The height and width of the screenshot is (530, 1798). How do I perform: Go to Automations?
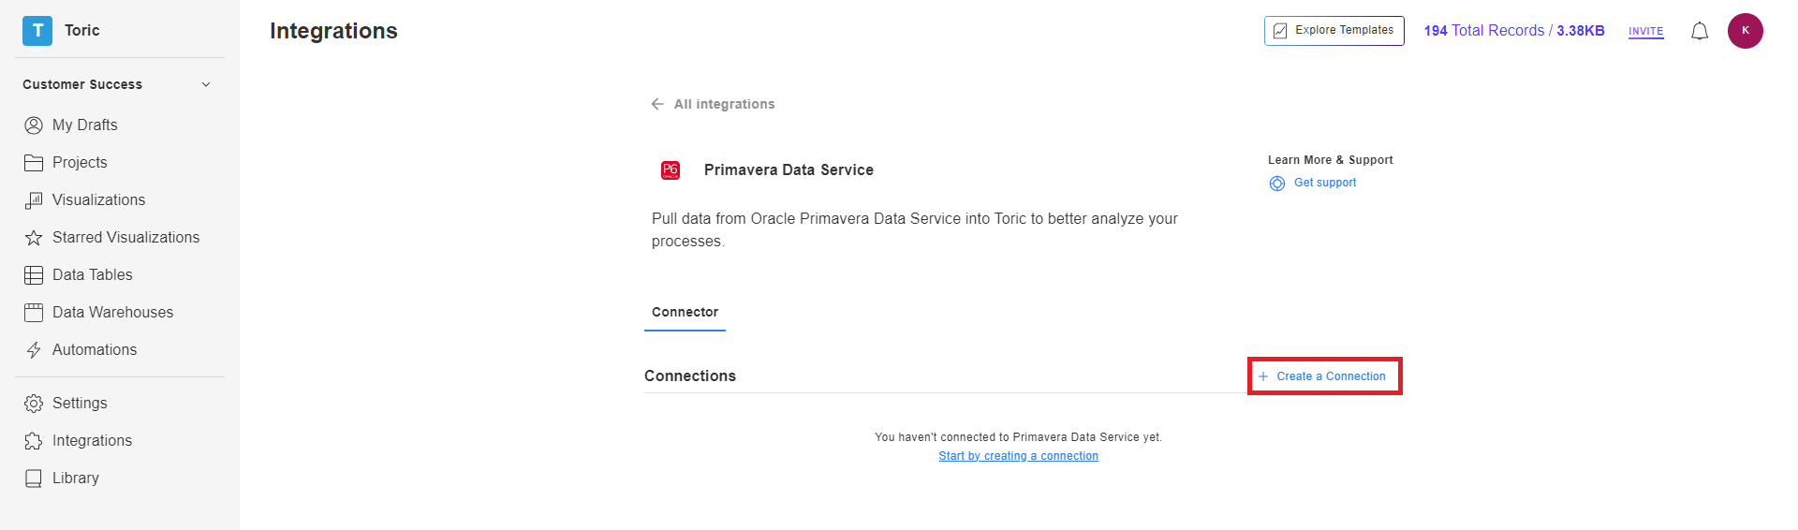[x=94, y=349]
